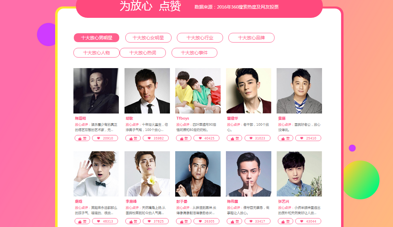Open the Tfboys name link
Screen dimensions: 393x227
(x=183, y=118)
